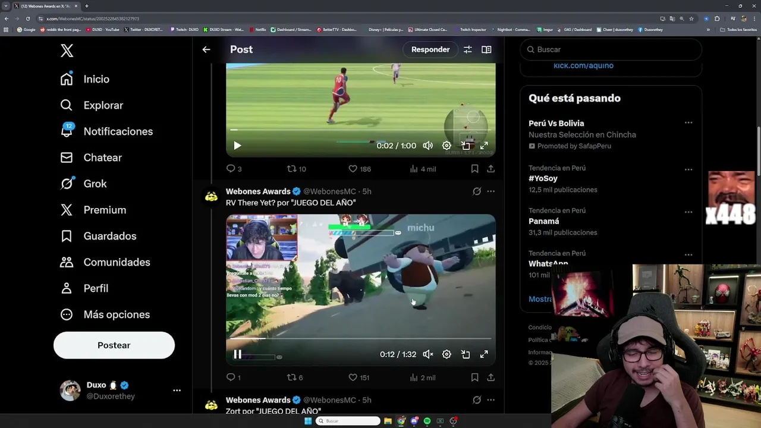View analytics showing 4 mil views
This screenshot has height=428, width=761.
pos(423,169)
